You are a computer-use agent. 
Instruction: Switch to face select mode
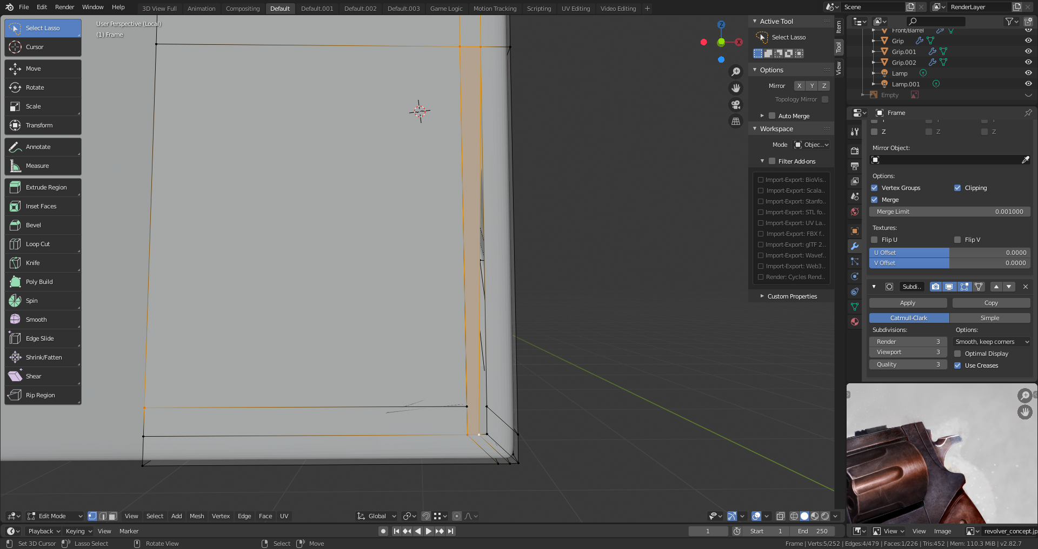112,516
